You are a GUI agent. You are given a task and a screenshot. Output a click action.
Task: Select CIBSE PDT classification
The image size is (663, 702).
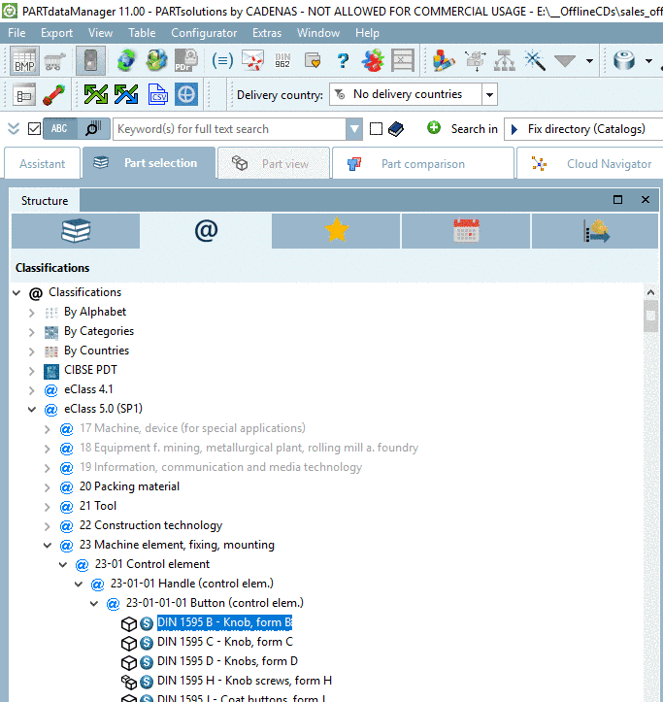(90, 370)
